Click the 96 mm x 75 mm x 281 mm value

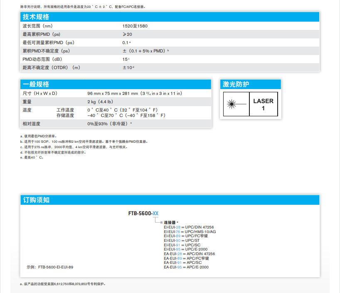click(x=135, y=93)
